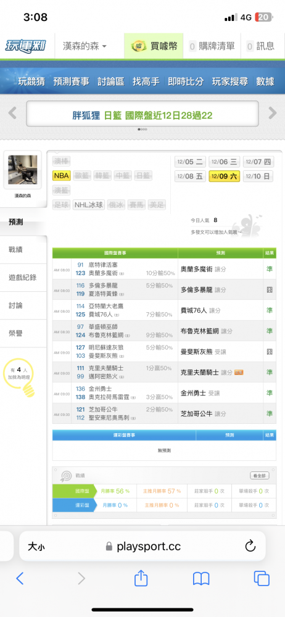
Task: Expand the 漢森的森 account dropdown
Action: point(85,46)
